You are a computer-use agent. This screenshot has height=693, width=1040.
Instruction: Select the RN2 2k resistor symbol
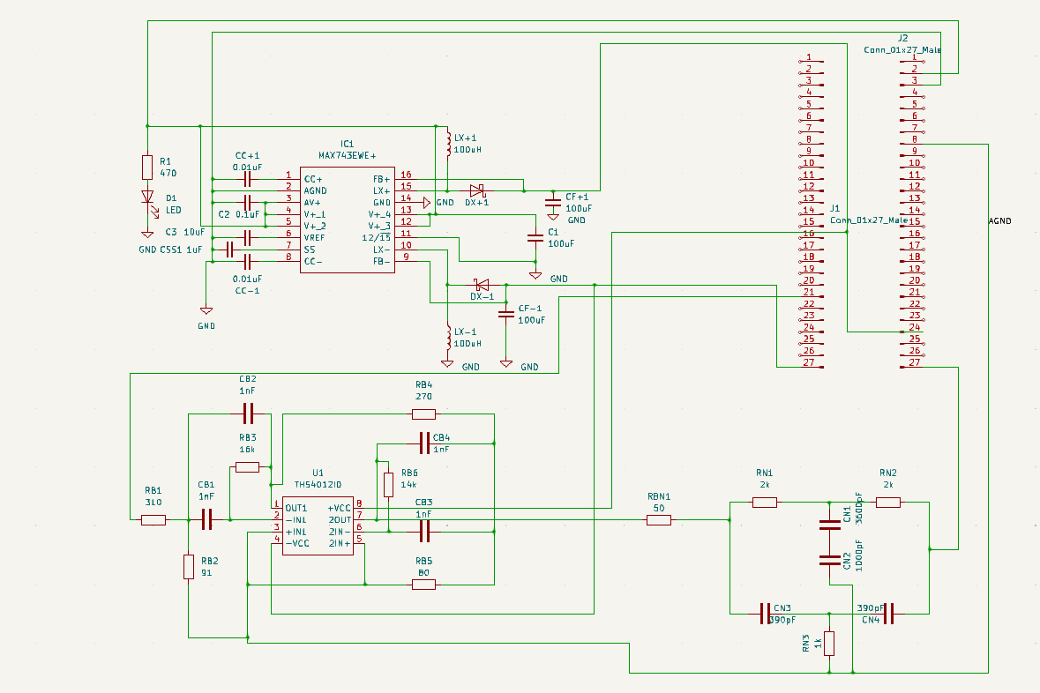click(888, 503)
